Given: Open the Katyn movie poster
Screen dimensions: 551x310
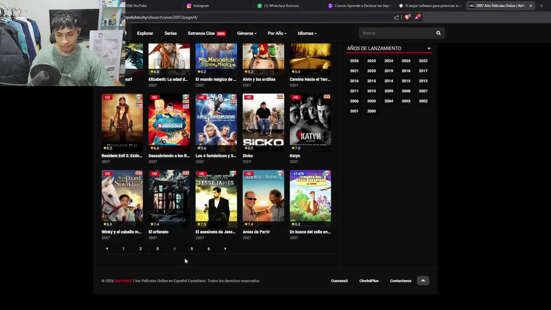Looking at the screenshot, I should [310, 122].
